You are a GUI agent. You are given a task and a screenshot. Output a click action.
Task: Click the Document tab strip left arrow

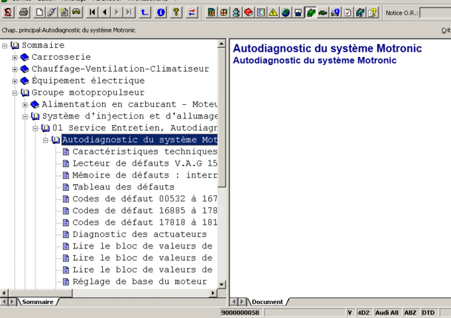pos(234,302)
